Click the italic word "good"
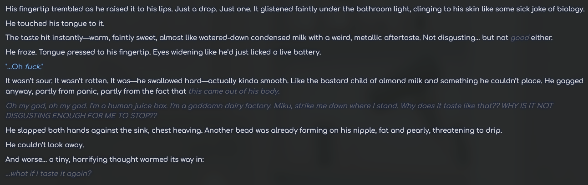The height and width of the screenshot is (185, 588). 520,38
